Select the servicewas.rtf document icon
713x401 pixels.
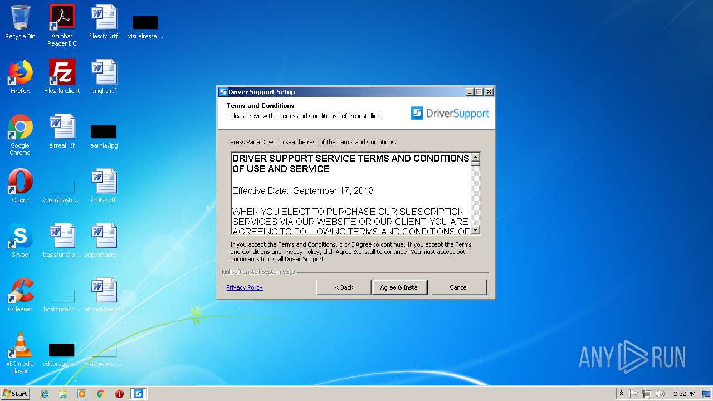click(x=104, y=295)
